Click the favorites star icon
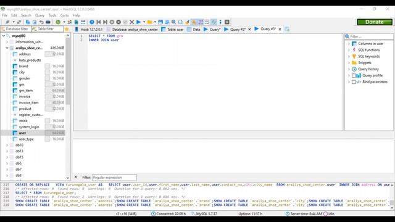 click(67, 29)
